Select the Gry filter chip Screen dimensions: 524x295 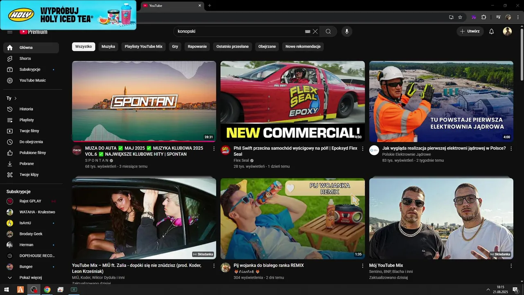(x=175, y=47)
